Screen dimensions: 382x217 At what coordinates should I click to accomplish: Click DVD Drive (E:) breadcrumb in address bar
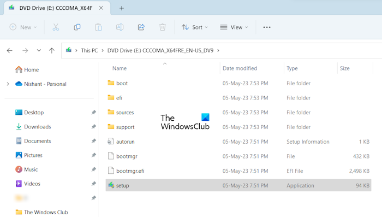pyautogui.click(x=160, y=50)
